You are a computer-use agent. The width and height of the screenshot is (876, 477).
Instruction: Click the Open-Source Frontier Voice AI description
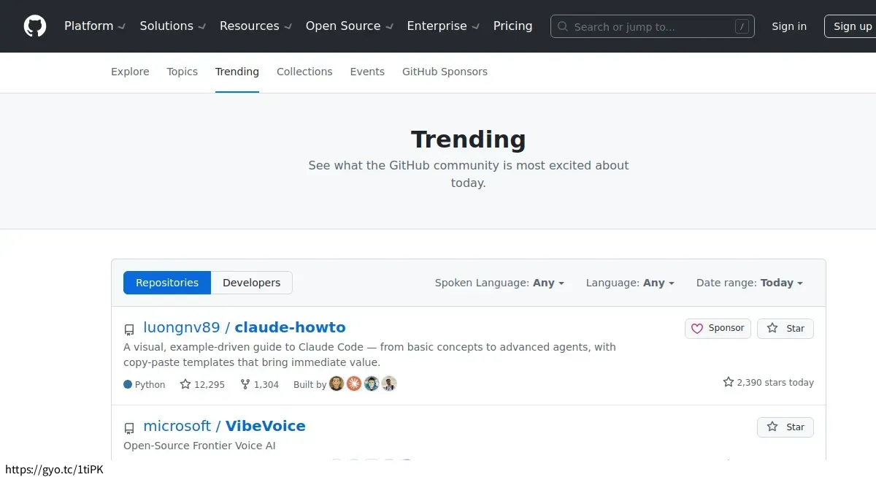(199, 446)
